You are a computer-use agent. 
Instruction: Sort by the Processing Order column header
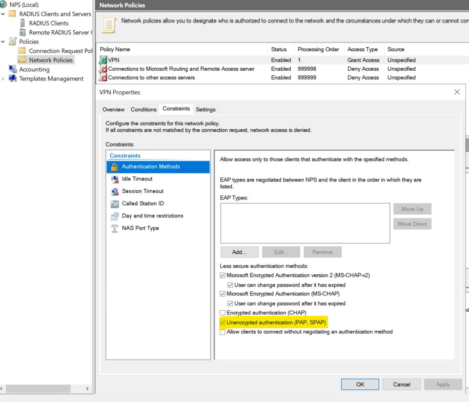(x=319, y=49)
